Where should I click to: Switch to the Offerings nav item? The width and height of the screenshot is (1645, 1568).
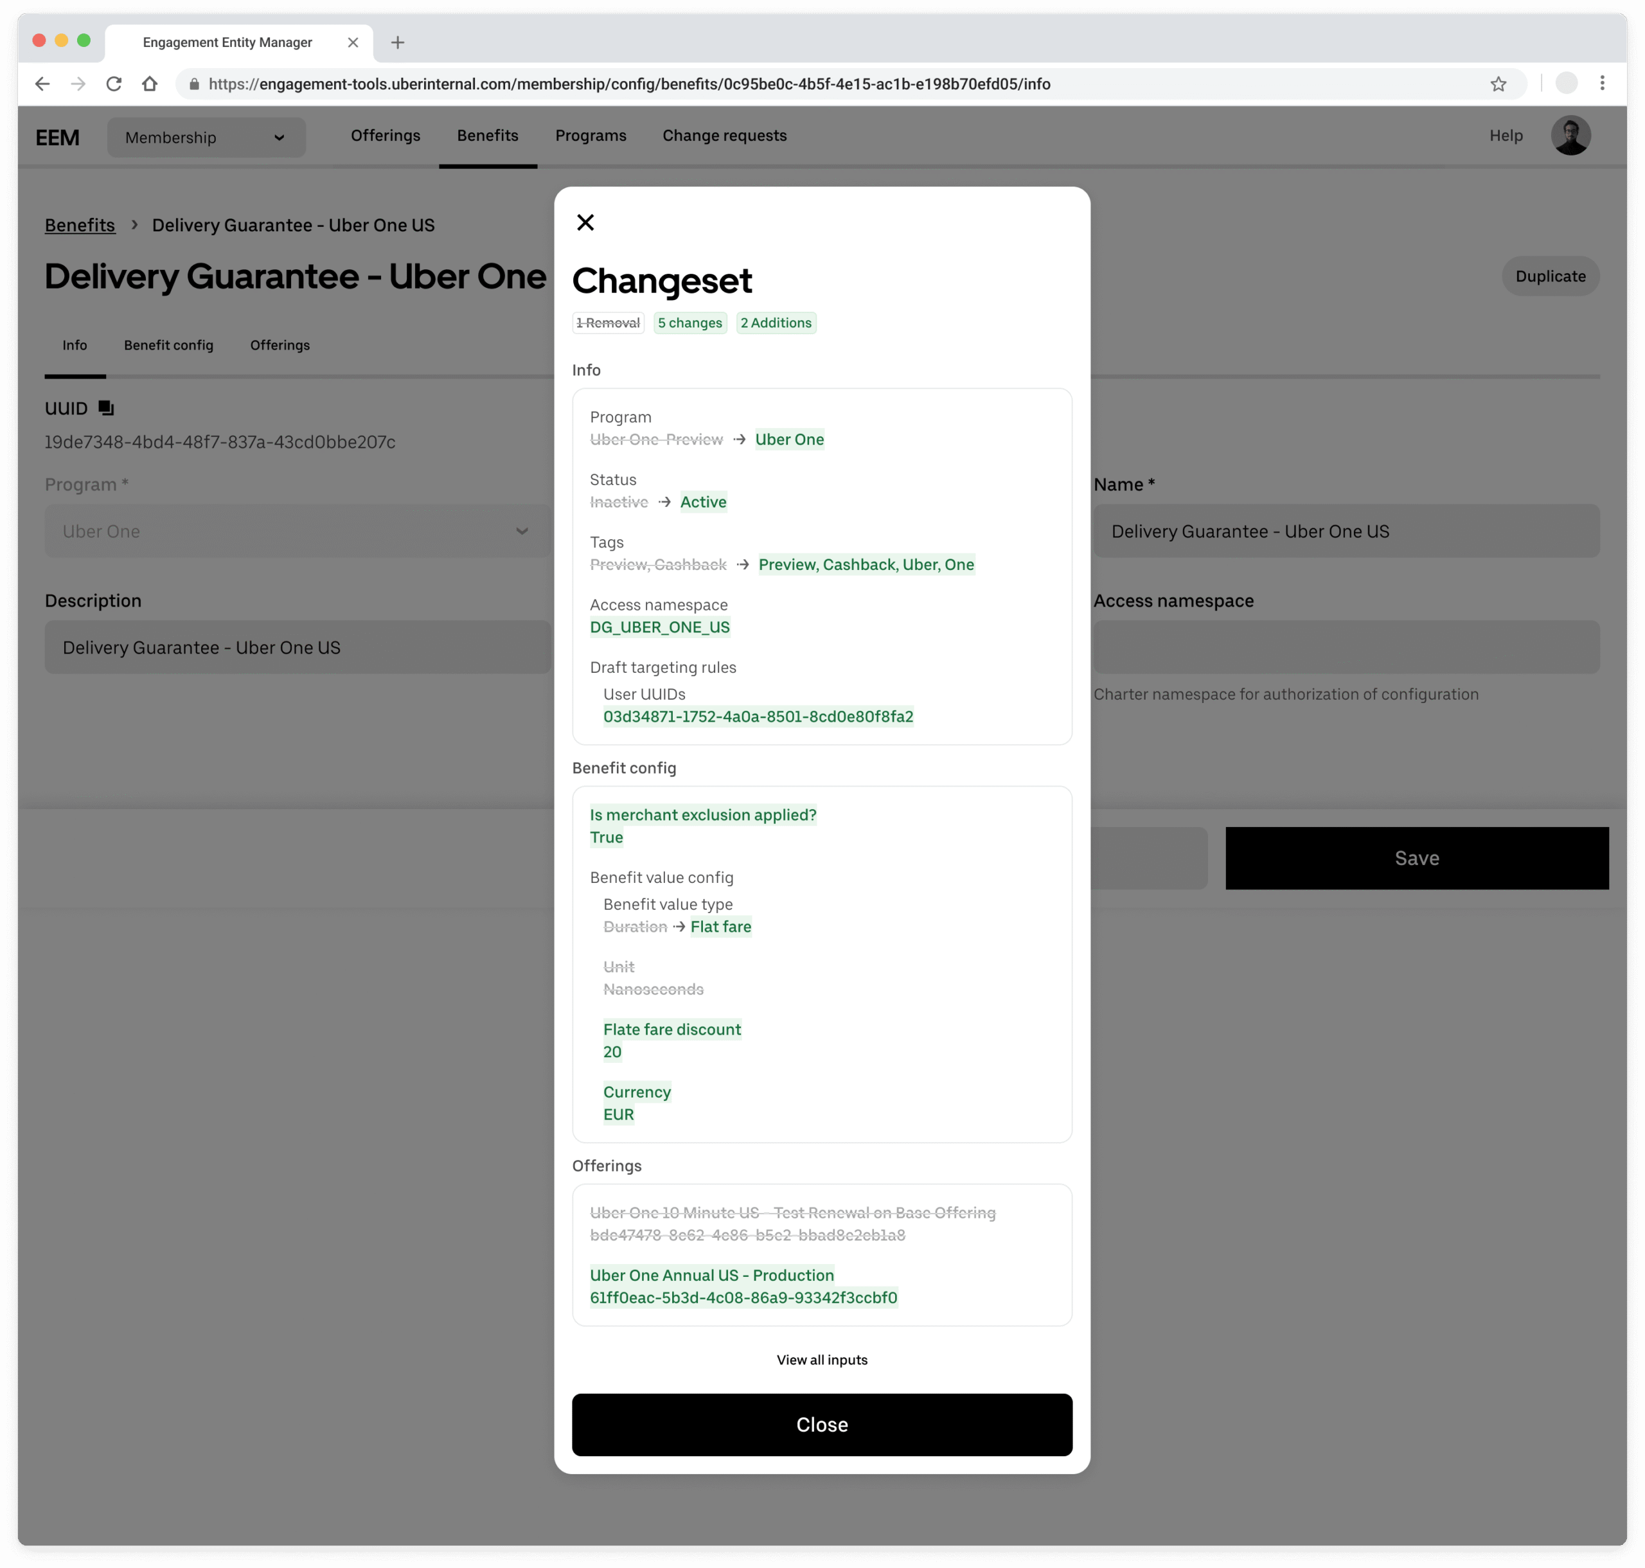[x=386, y=136]
